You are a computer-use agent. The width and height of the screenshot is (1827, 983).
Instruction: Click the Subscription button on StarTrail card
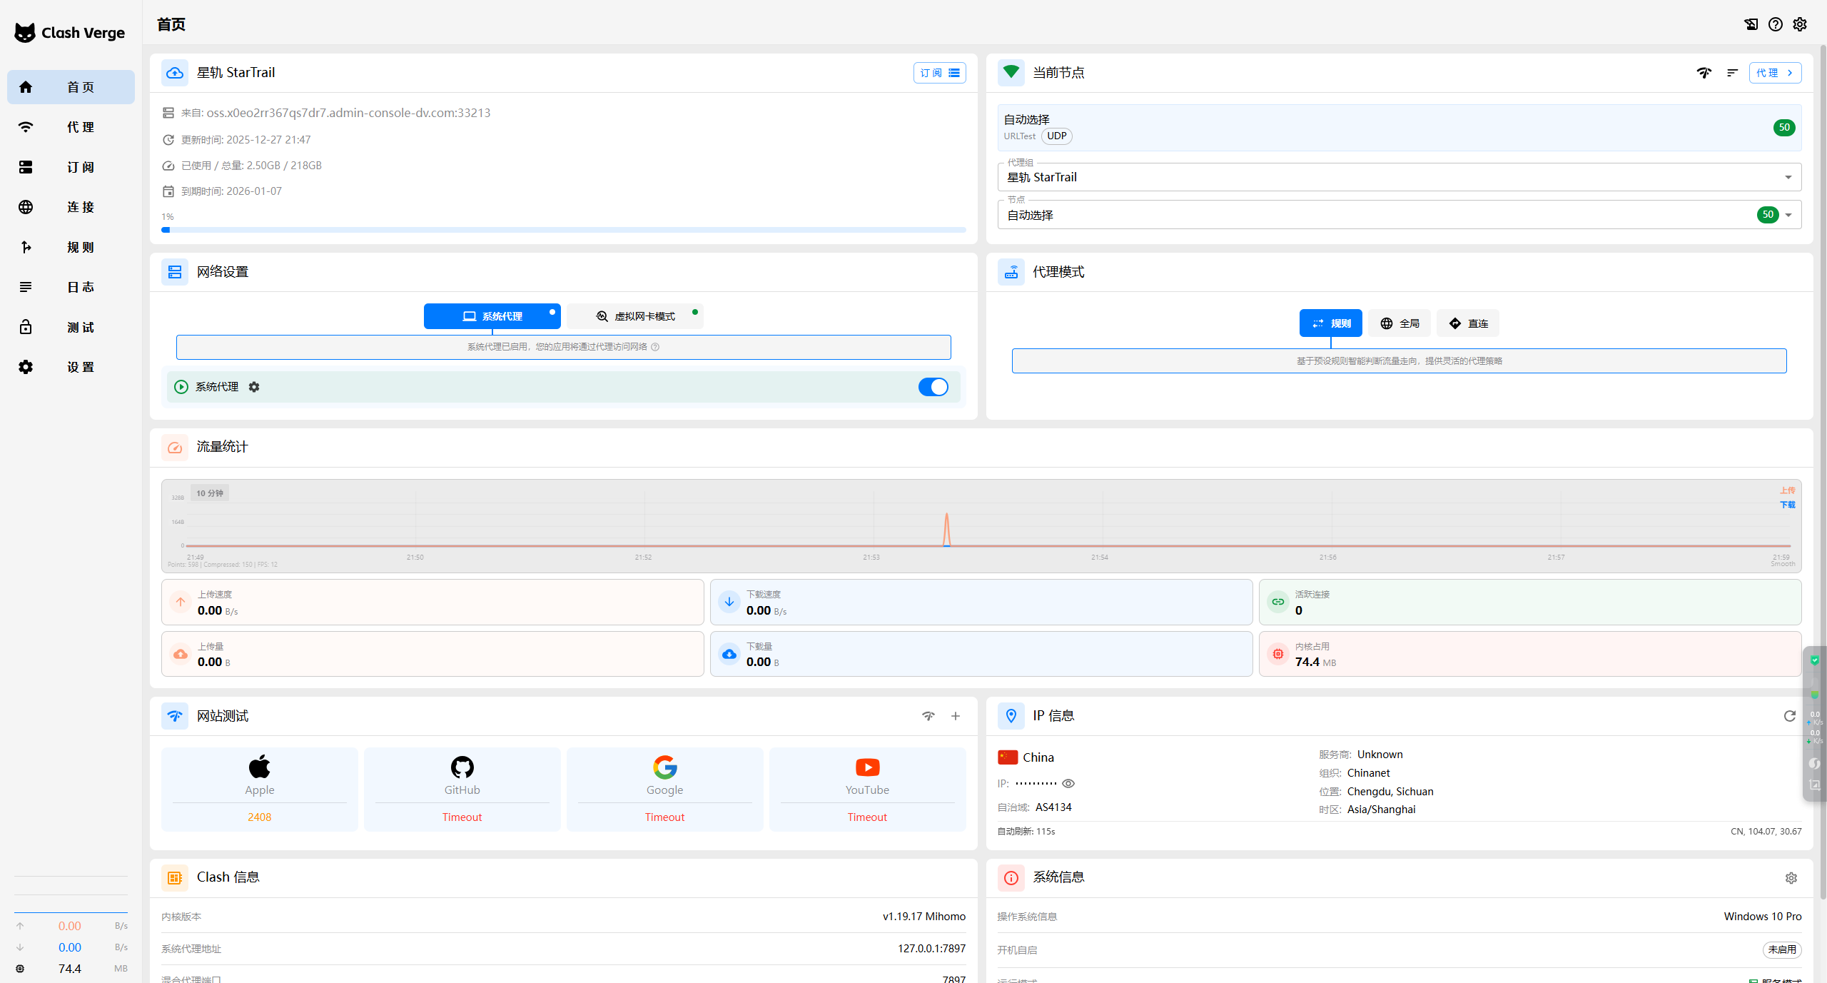coord(939,73)
